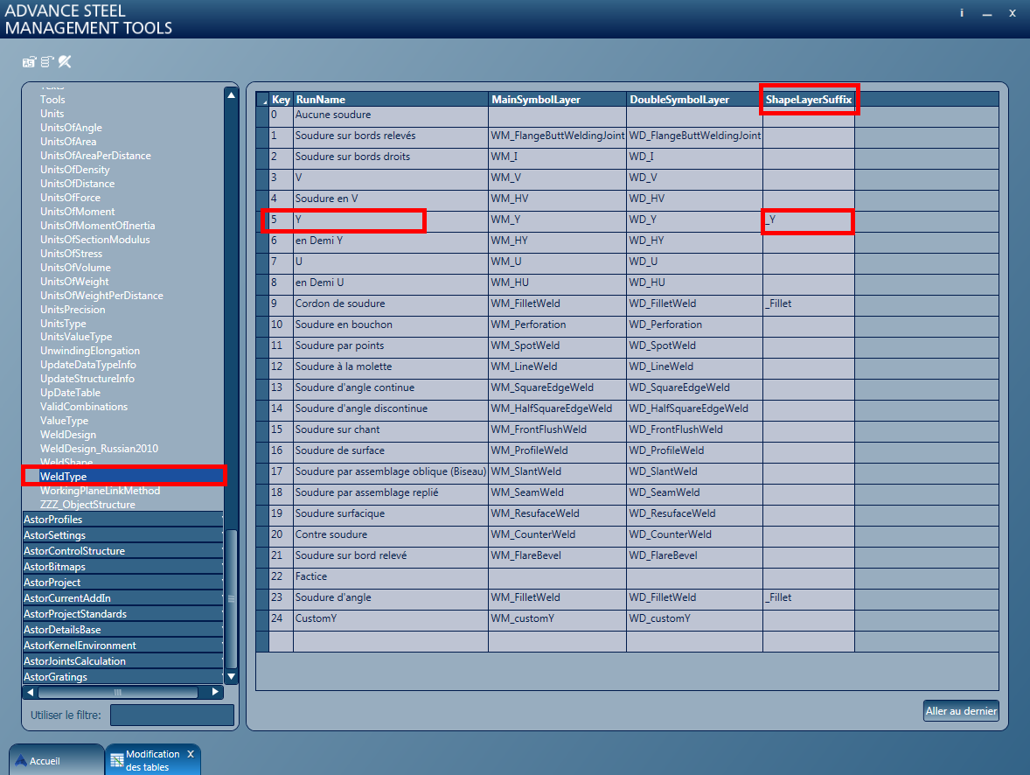This screenshot has width=1030, height=775.
Task: Click the "Cordon de soudure" cell
Action: 390,304
